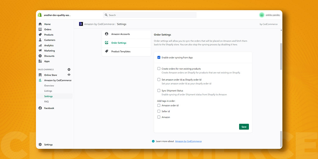Screen dimensions: 318x159
Task: Click the Amazon Accounts person icon
Action: pos(107,34)
